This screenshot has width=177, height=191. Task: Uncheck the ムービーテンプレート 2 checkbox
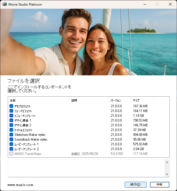[11, 149]
